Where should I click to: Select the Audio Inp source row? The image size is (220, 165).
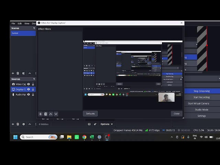(x=23, y=95)
